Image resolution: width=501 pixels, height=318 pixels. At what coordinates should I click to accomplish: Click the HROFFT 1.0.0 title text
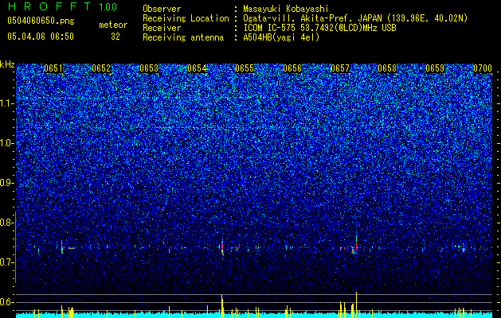click(x=62, y=6)
